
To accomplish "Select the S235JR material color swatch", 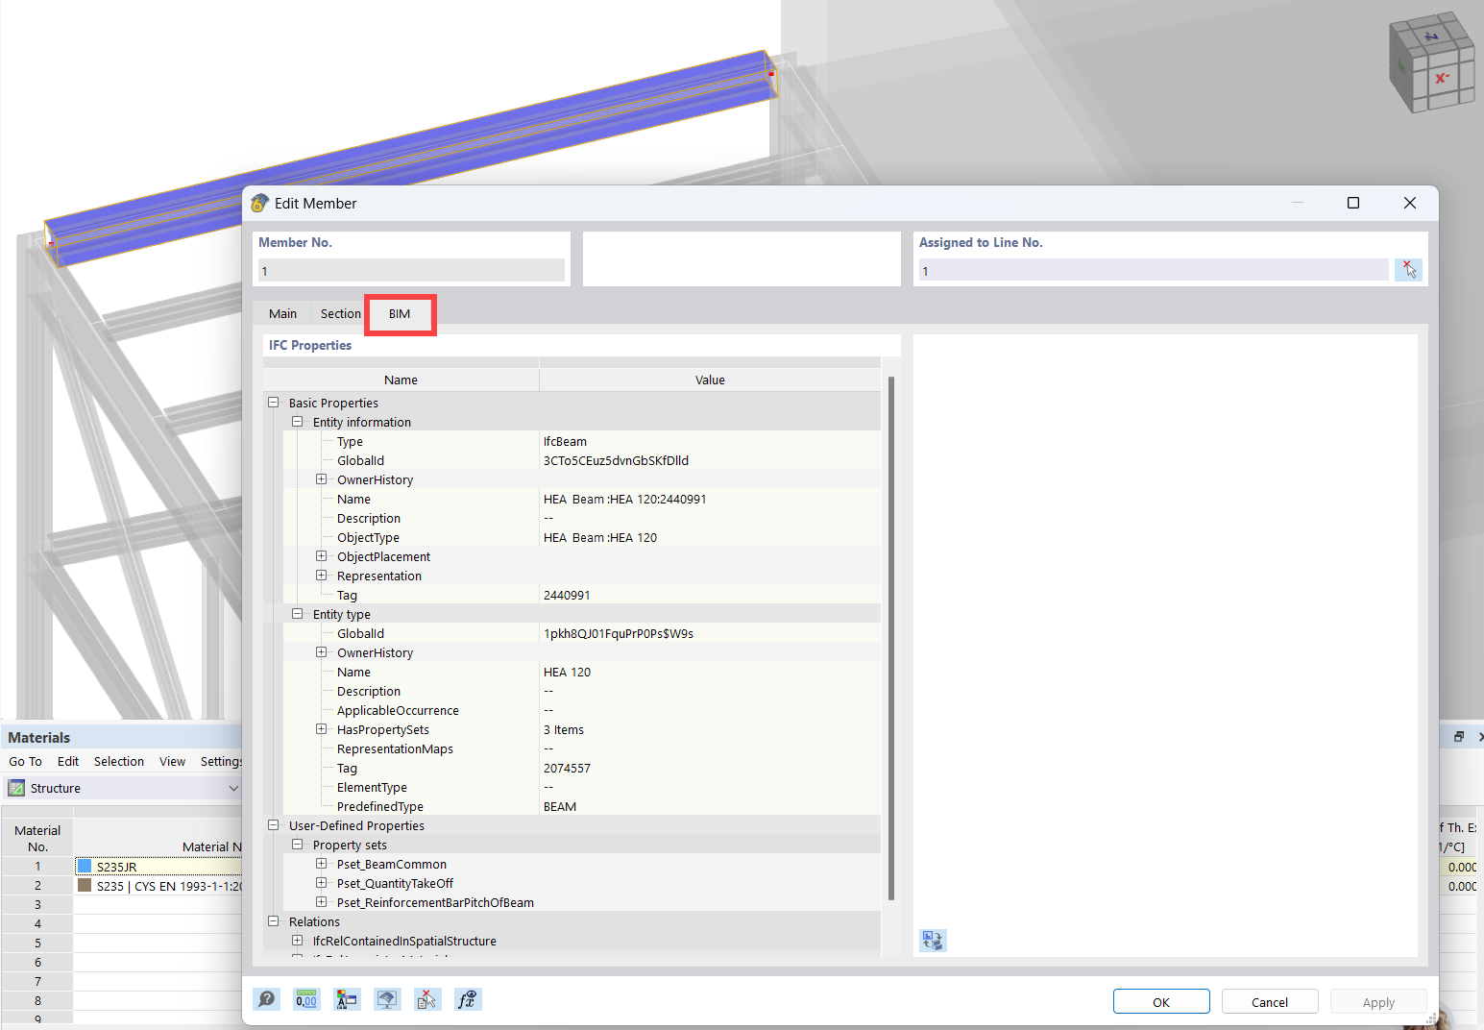I will [85, 866].
